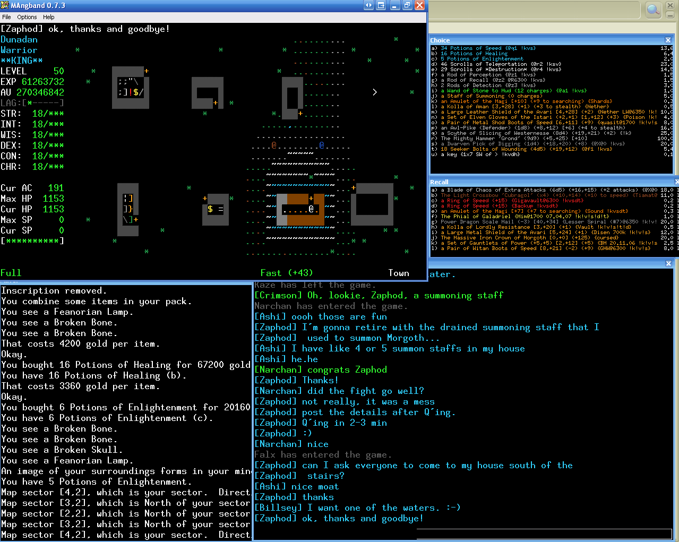Select the key item in Choice list

[x=552, y=154]
